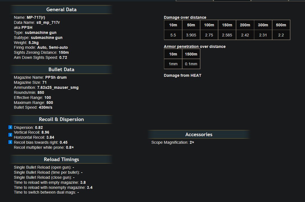Image resolution: width=305 pixels, height=202 pixels.
Task: Select the Bullet Data section header
Action: point(61,69)
